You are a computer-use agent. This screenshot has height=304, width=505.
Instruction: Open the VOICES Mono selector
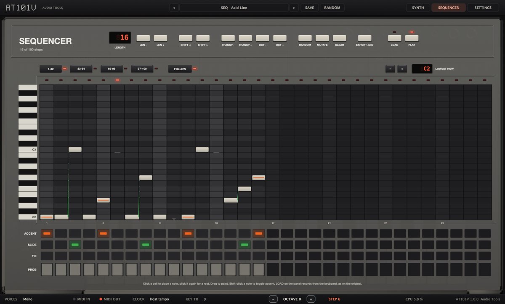27,299
